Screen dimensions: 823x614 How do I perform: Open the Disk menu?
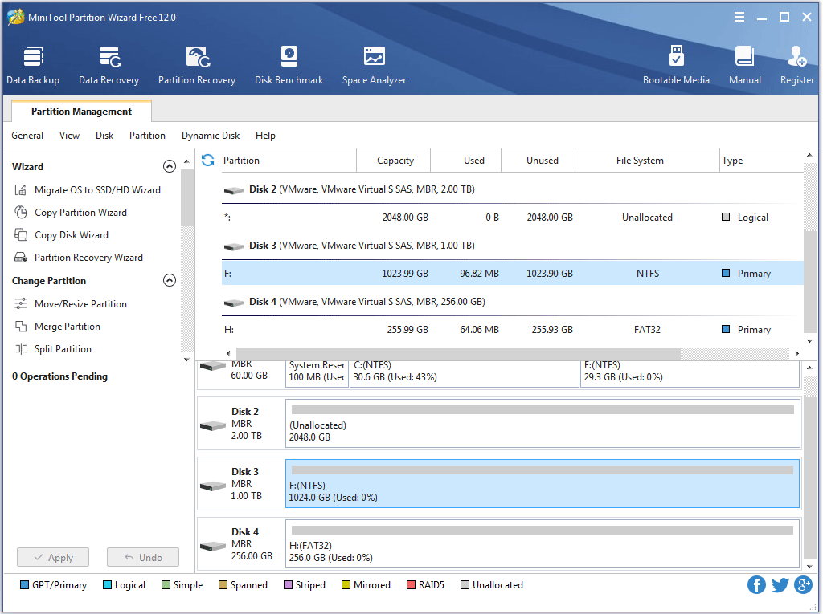104,136
